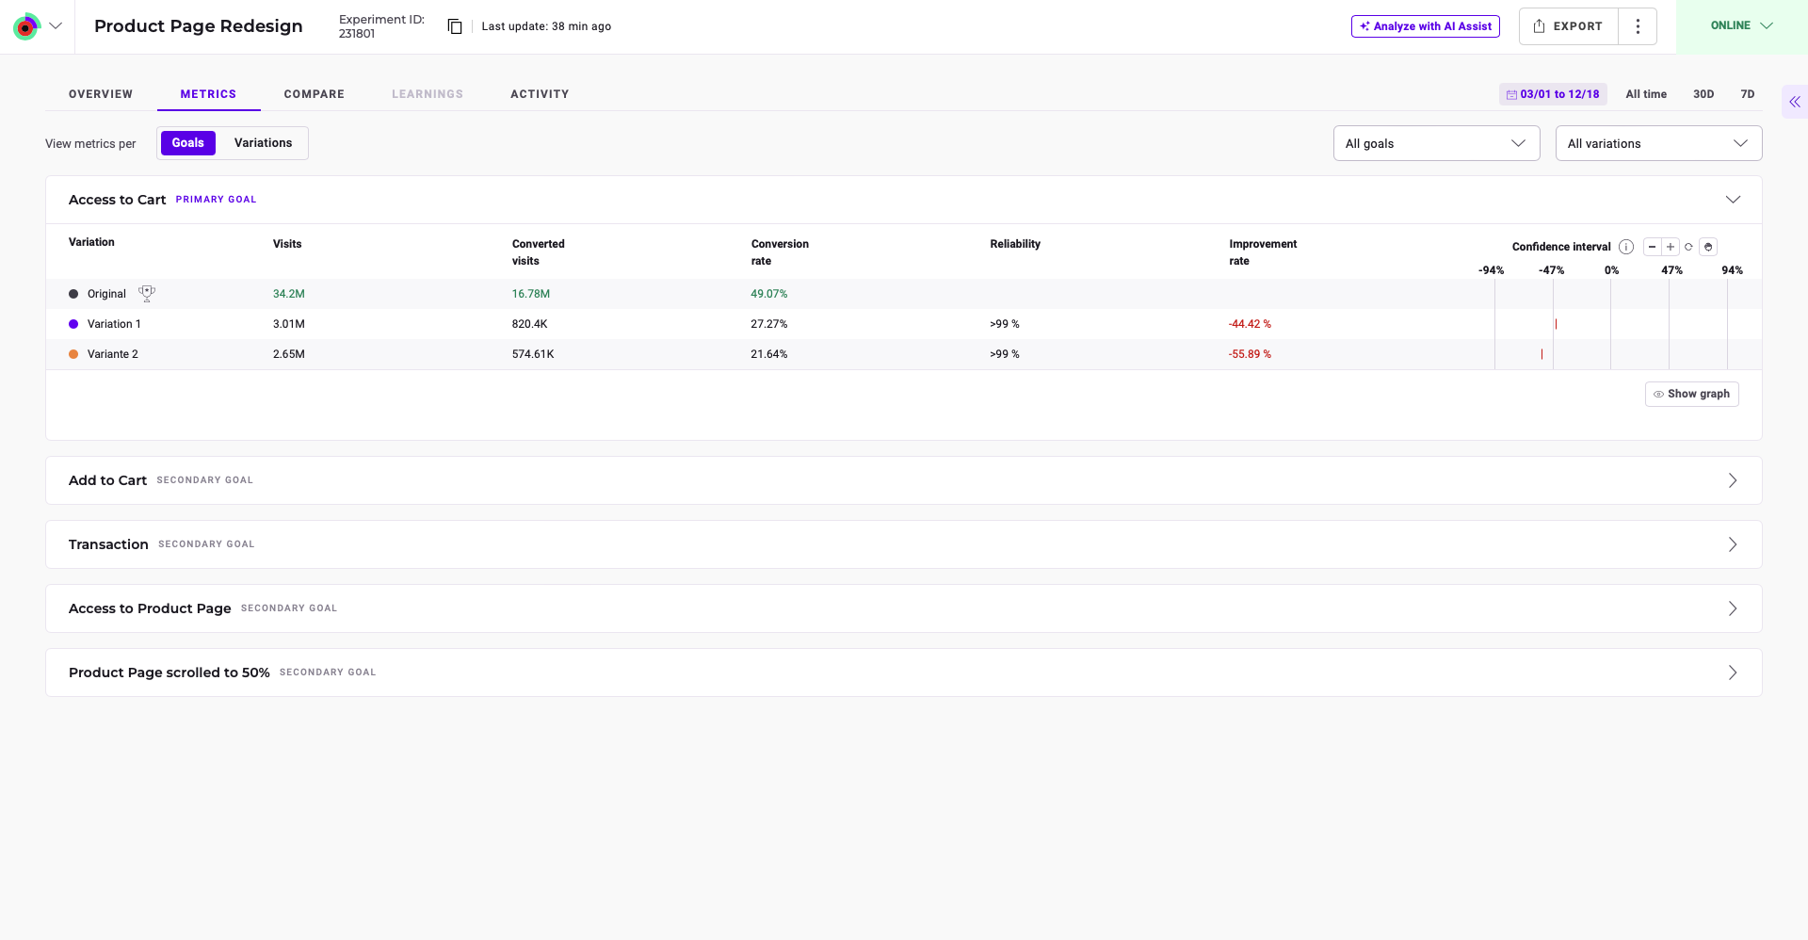Copy the experiment ID to clipboard

[x=455, y=26]
